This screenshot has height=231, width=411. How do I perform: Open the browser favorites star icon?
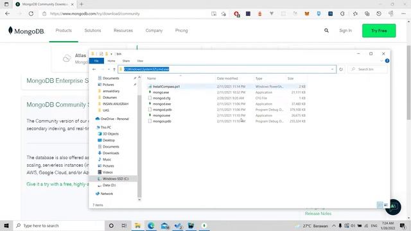pos(355,13)
